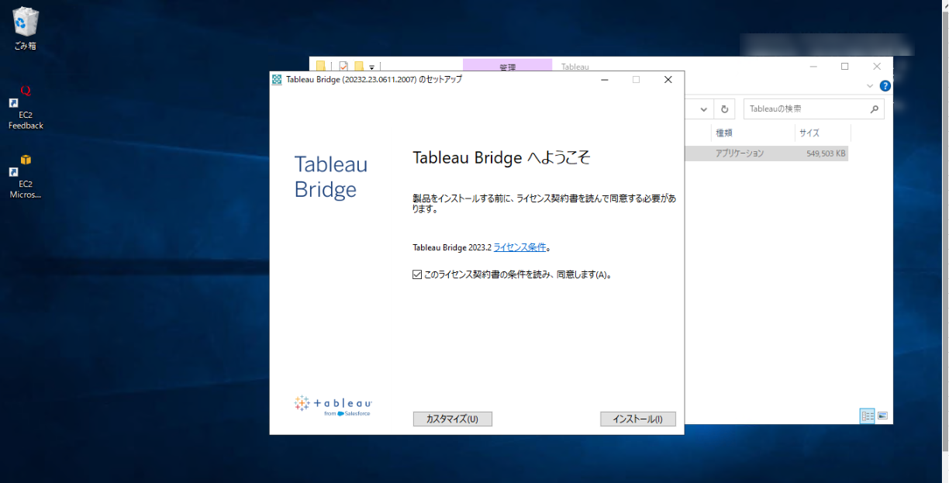
Task: Open the ごみ箱 (Recycle Bin)
Action: [x=25, y=21]
